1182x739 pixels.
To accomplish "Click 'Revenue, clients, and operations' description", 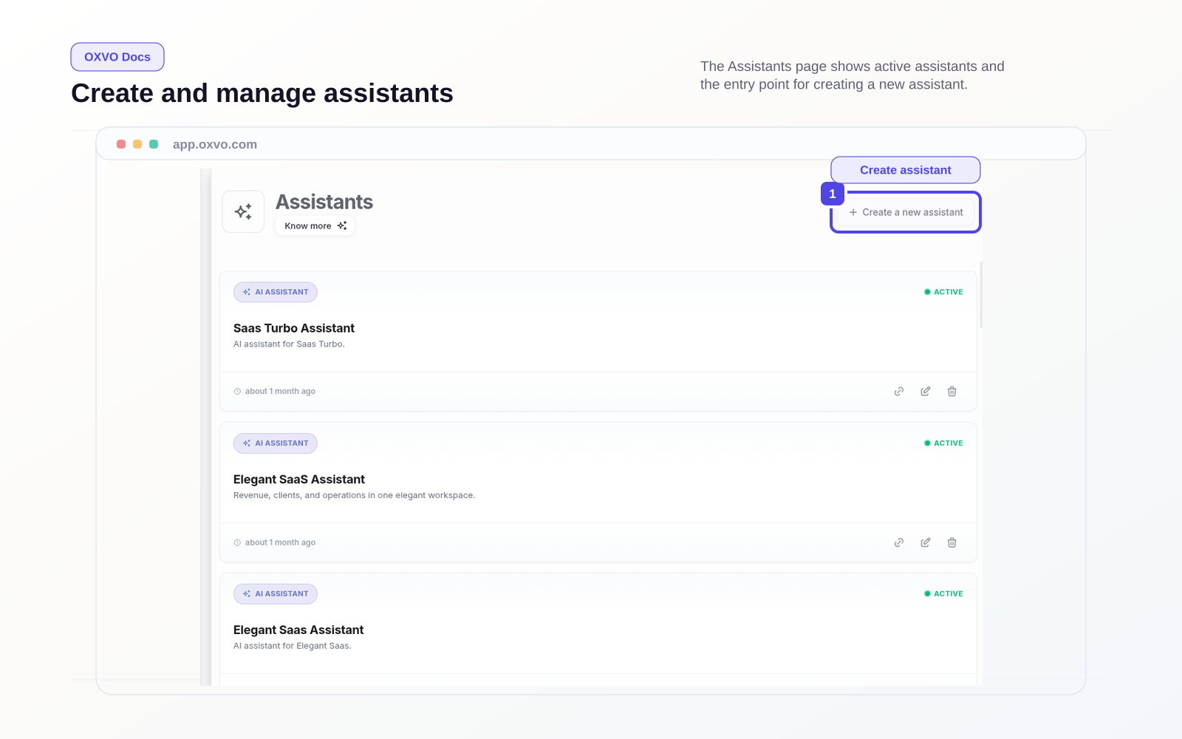I will tap(355, 496).
